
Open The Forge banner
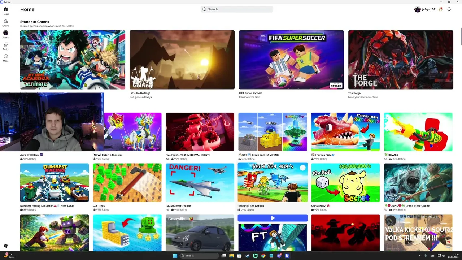coord(401,60)
